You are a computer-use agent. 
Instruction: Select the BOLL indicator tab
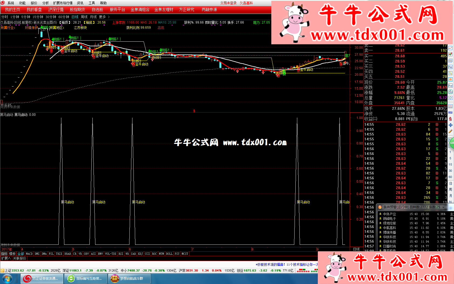point(169,254)
